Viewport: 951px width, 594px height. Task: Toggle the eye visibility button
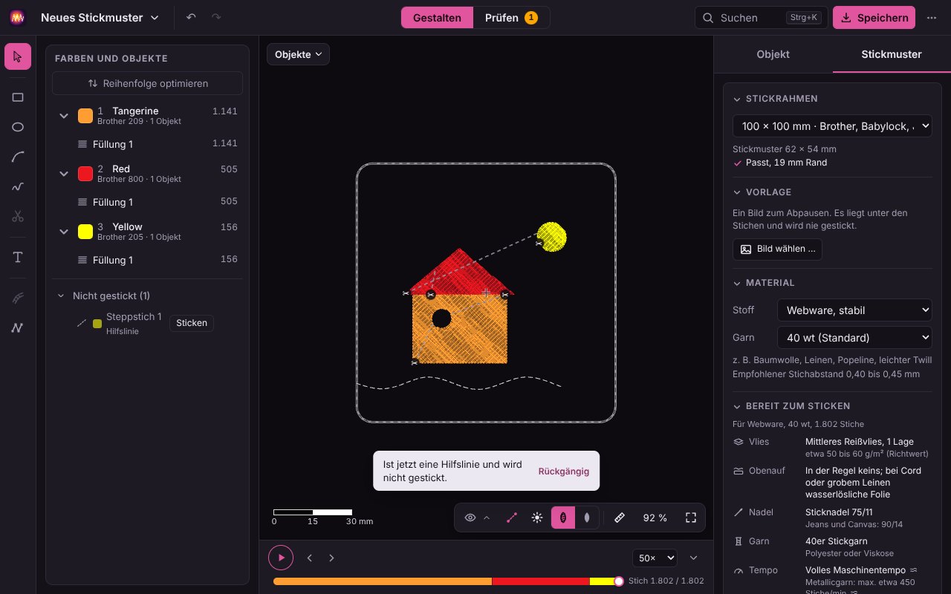coord(470,518)
